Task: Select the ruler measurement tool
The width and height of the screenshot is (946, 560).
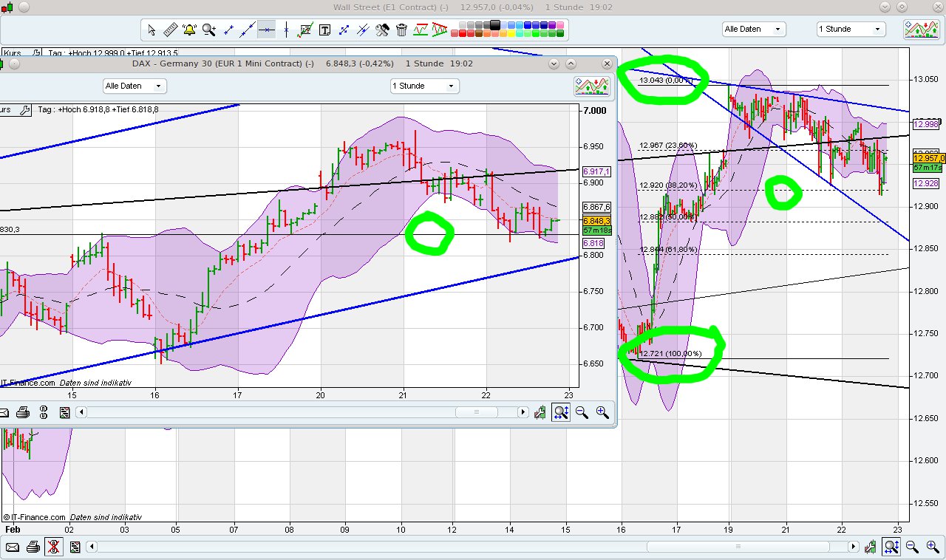Action: pyautogui.click(x=169, y=30)
